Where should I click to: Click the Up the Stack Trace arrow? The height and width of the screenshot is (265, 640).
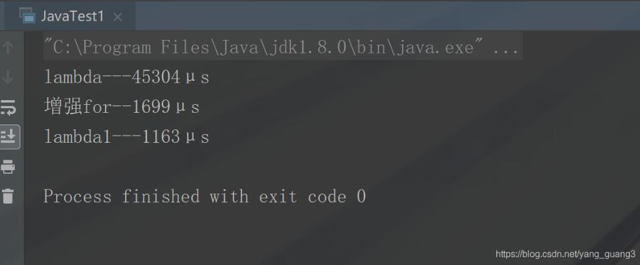(8, 47)
